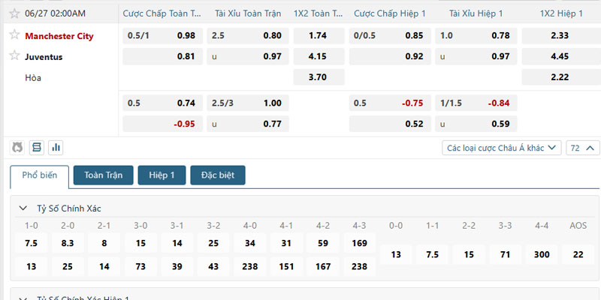Screen dimensions: 601x300
Task: Switch to the Hiệp 1 tab
Action: point(162,175)
